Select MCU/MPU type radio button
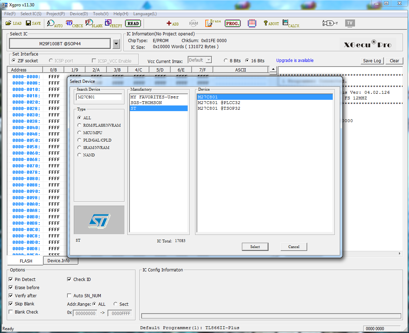 79,132
